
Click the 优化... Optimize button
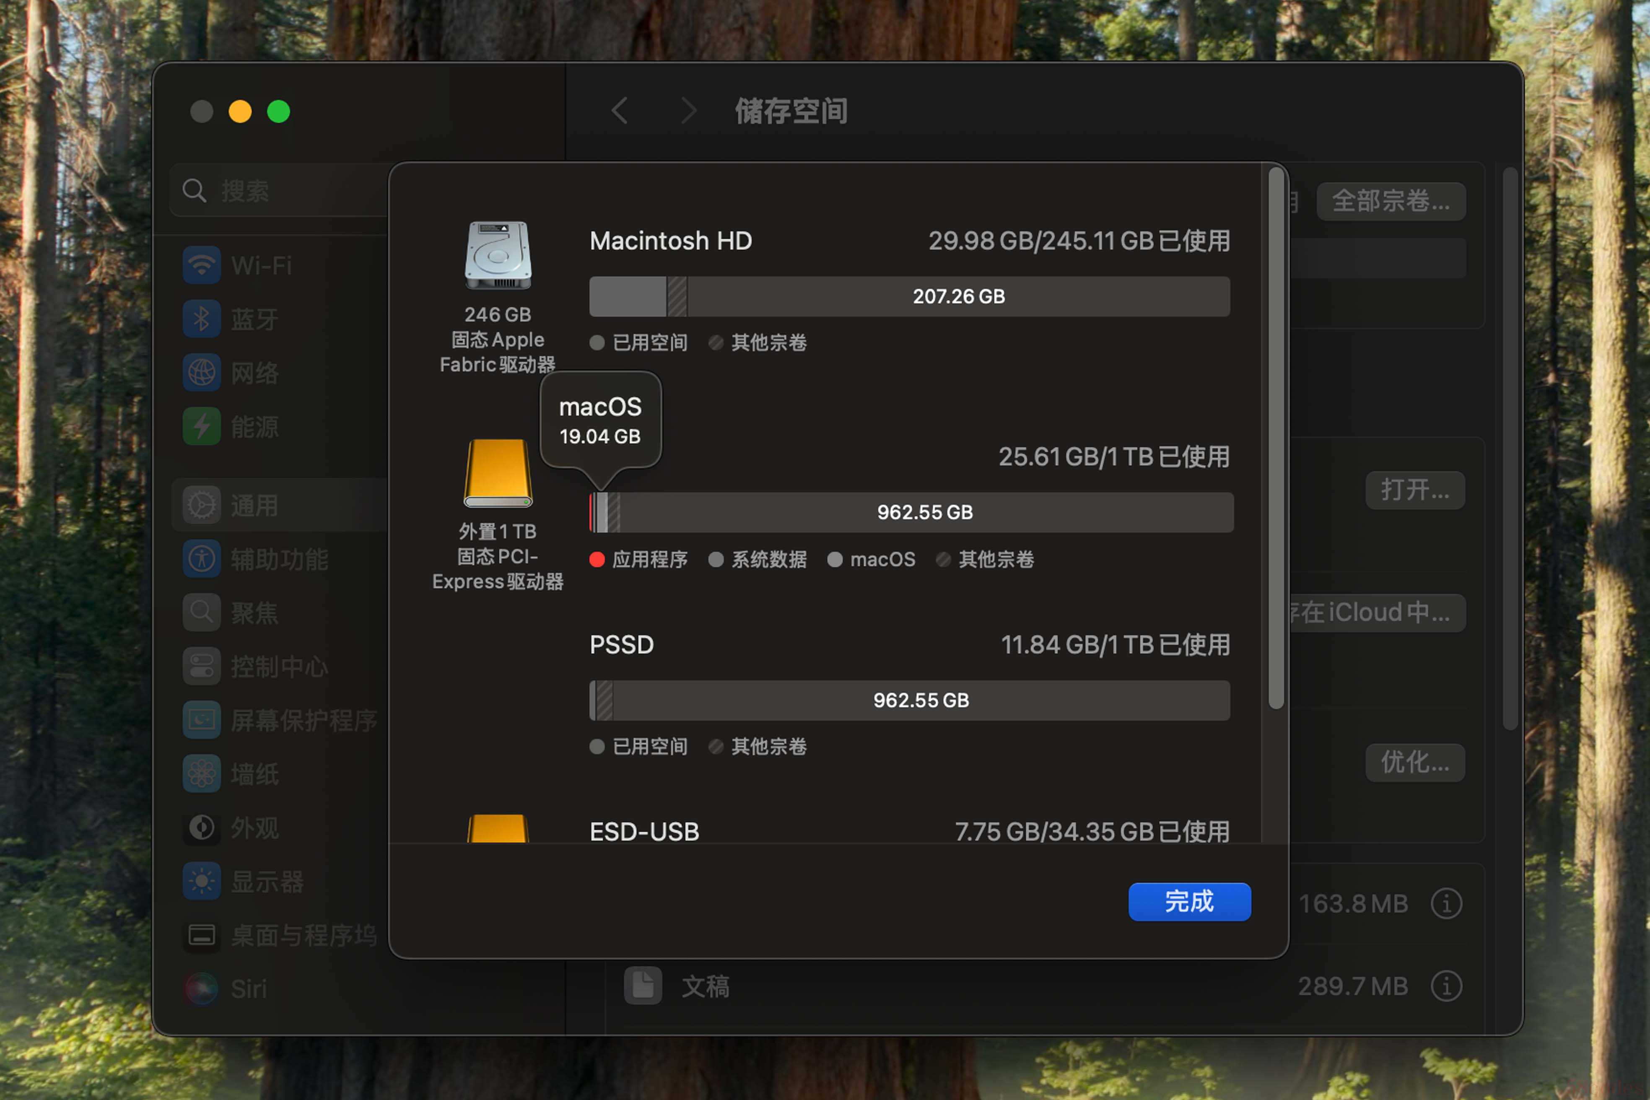(x=1414, y=763)
